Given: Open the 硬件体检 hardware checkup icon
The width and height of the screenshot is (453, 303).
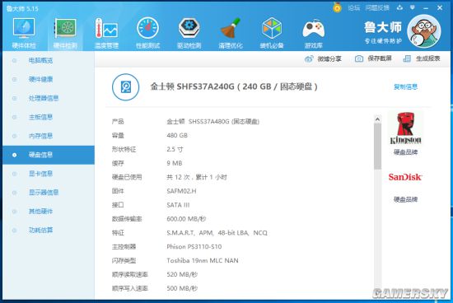Looking at the screenshot, I should 24,33.
